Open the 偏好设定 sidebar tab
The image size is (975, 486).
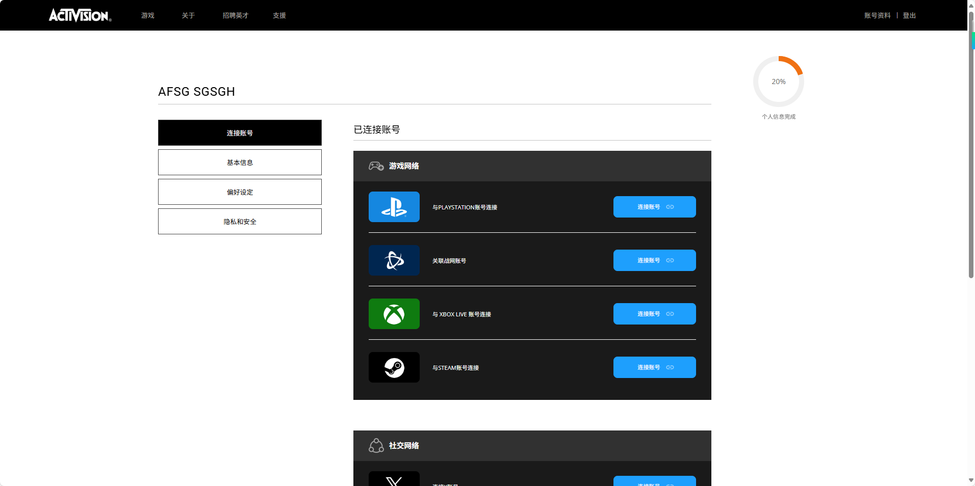[240, 192]
